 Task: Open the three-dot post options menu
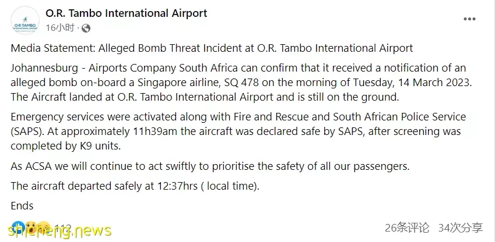469,19
